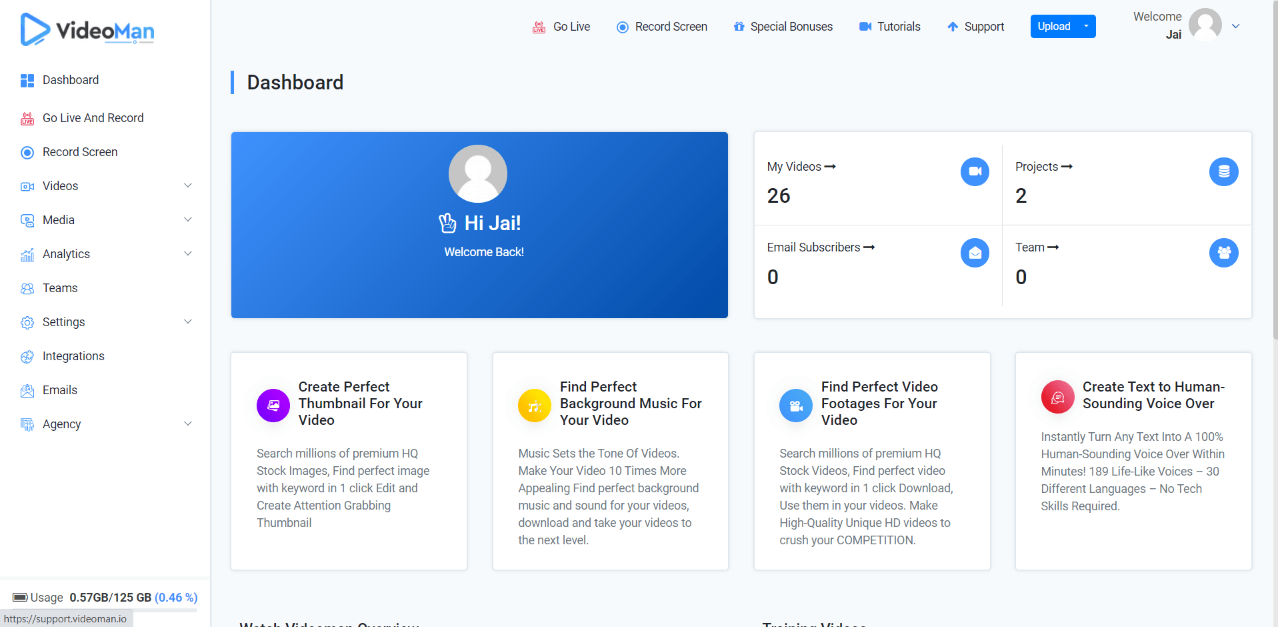This screenshot has height=627, width=1278.
Task: Click the Videos camera icon in sidebar
Action: [27, 187]
